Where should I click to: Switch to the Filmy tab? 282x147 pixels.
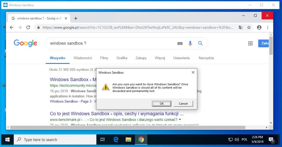104,58
